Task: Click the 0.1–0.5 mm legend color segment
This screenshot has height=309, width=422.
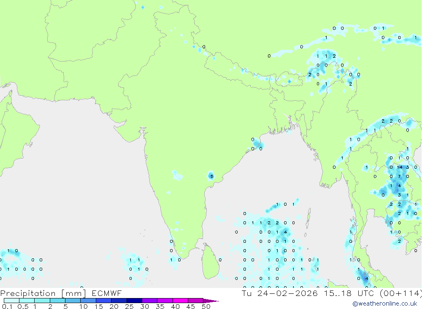Action: coord(11,301)
